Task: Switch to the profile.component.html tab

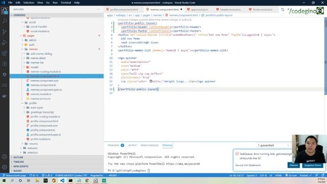Action: [124, 10]
